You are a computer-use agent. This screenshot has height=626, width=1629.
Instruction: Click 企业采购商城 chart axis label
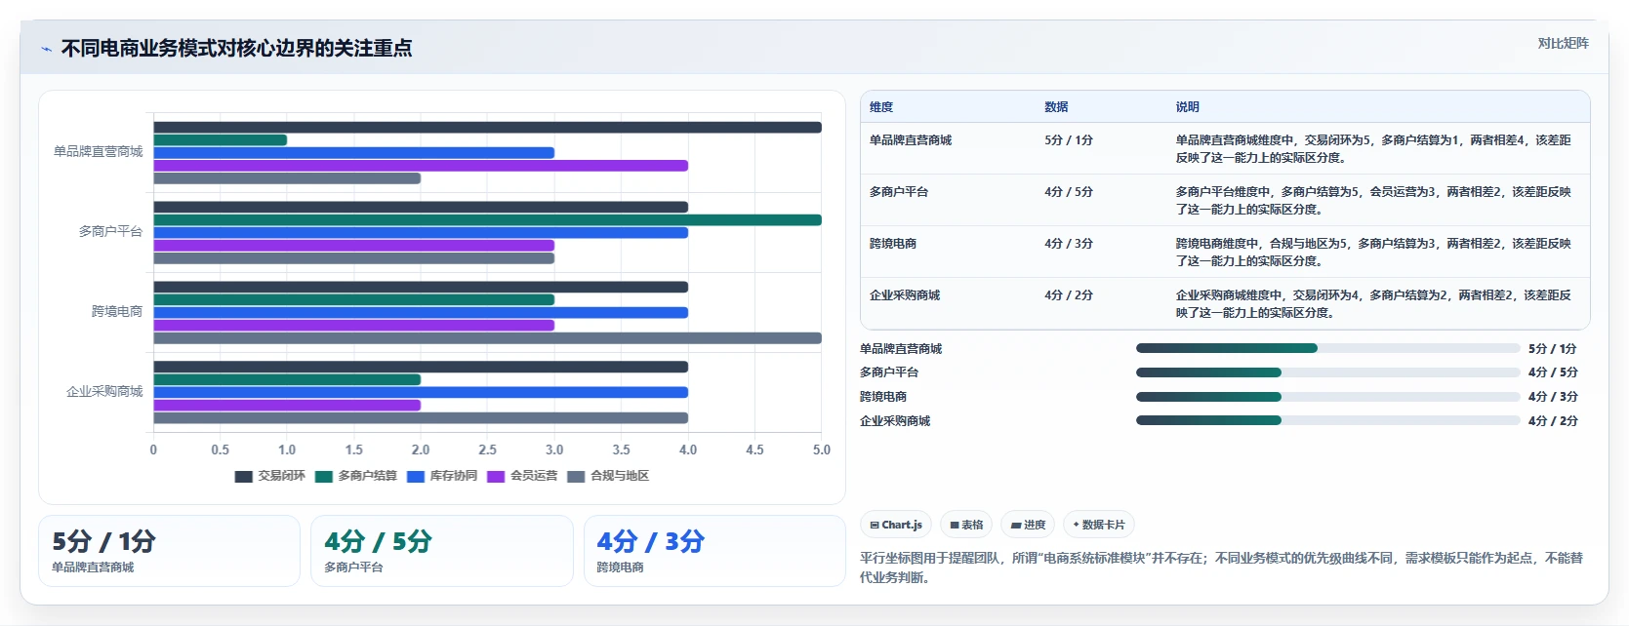click(104, 392)
